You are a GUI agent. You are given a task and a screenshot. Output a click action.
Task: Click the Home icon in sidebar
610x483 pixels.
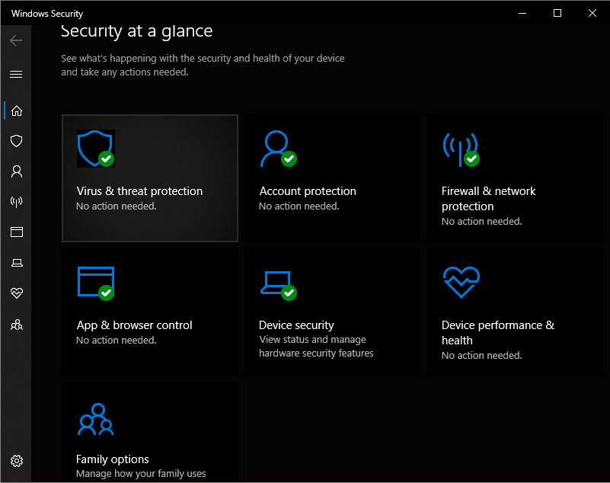(16, 110)
